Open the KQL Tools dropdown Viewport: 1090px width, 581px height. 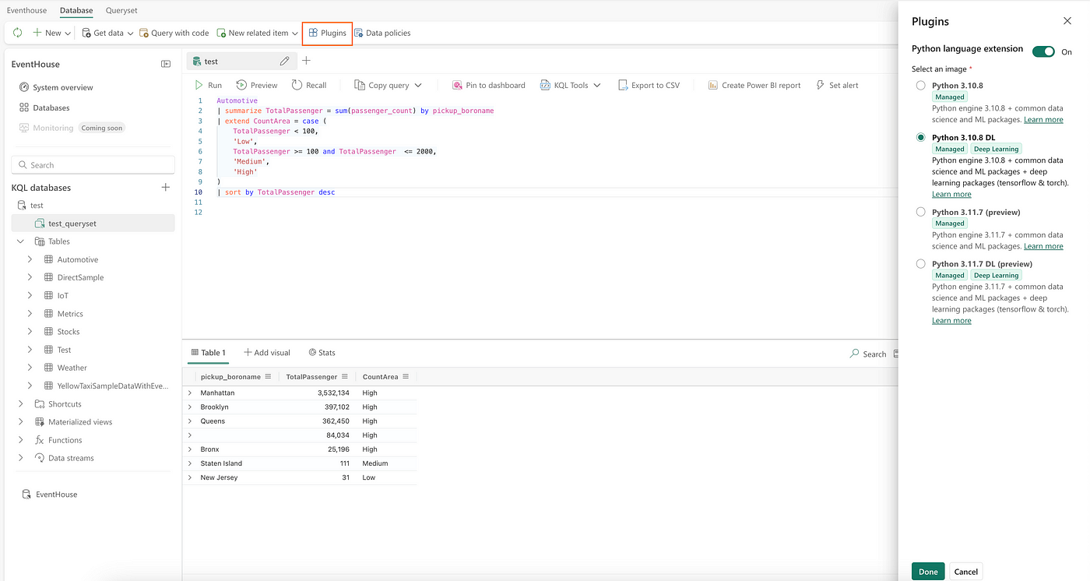click(570, 85)
